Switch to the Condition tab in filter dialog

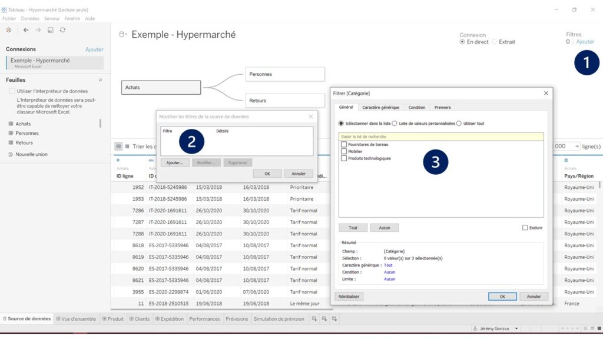point(417,108)
